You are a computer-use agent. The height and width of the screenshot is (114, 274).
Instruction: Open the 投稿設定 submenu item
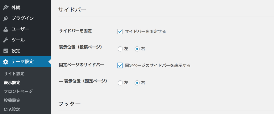point(12,100)
